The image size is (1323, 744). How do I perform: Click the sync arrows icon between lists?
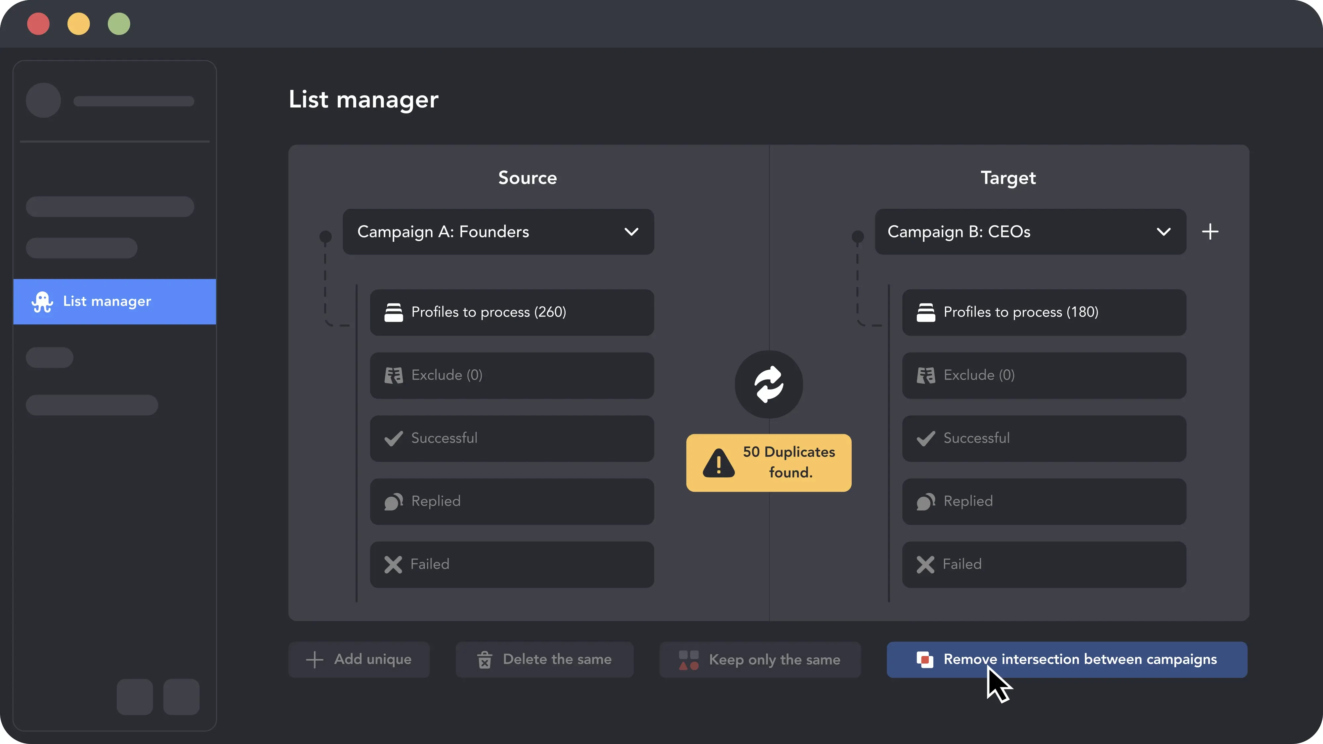pos(769,384)
